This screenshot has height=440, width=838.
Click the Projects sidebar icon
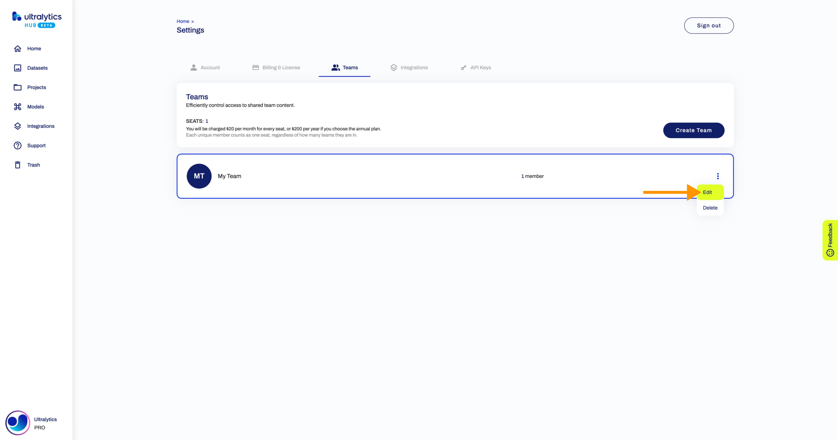tap(17, 87)
